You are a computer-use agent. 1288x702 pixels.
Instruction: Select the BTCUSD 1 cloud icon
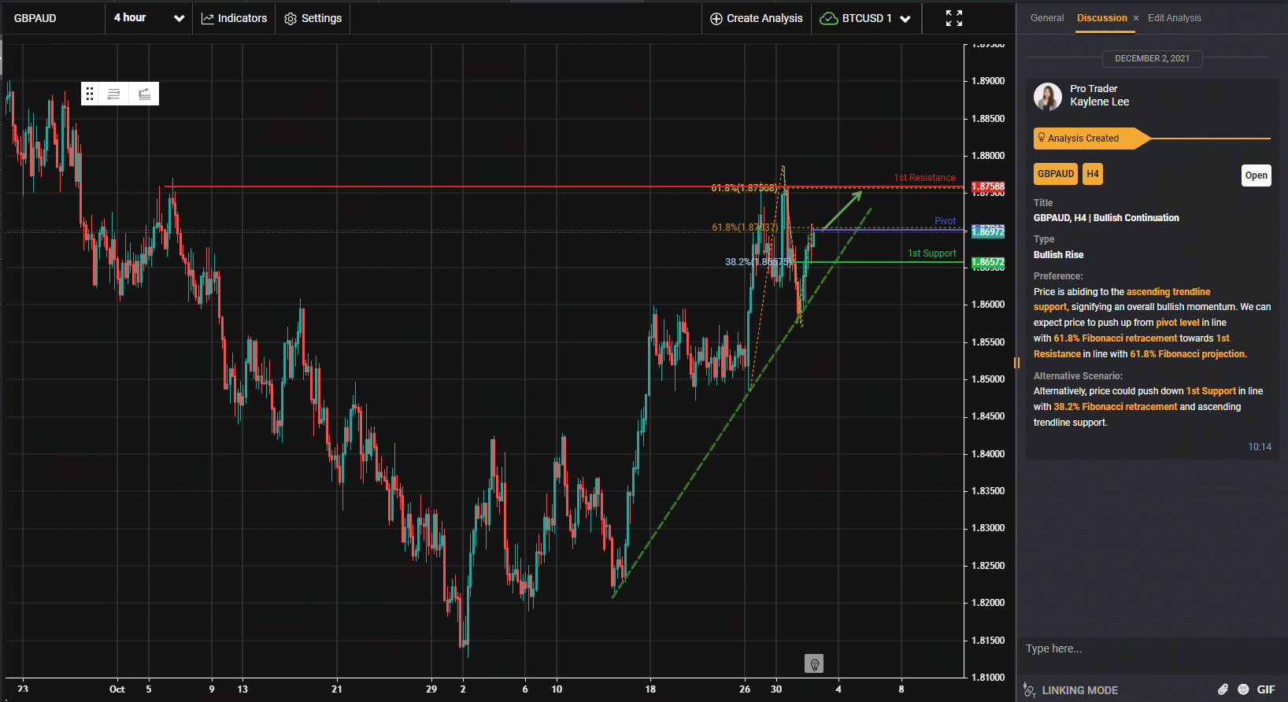(829, 18)
